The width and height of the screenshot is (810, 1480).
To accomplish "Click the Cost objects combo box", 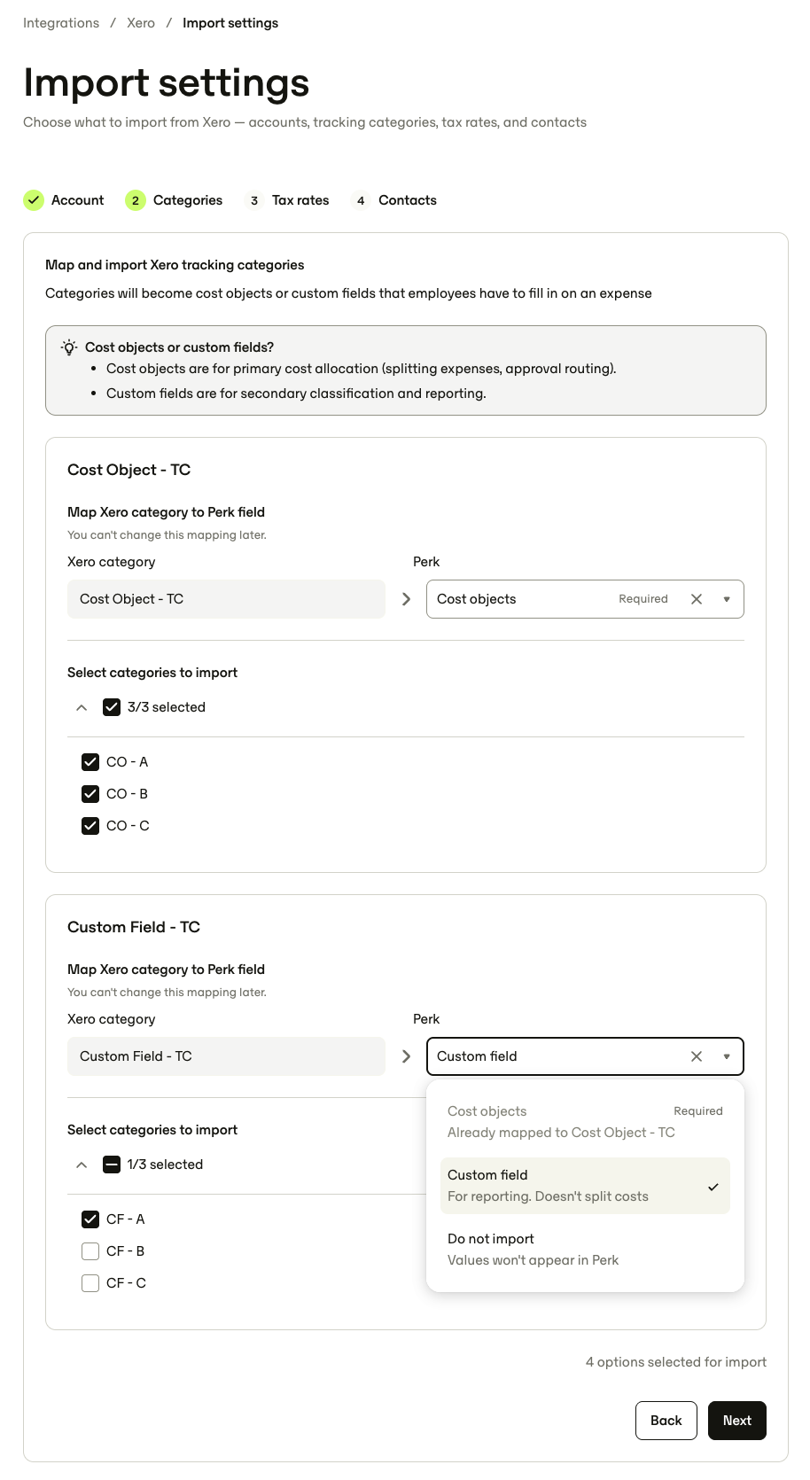I will point(585,599).
